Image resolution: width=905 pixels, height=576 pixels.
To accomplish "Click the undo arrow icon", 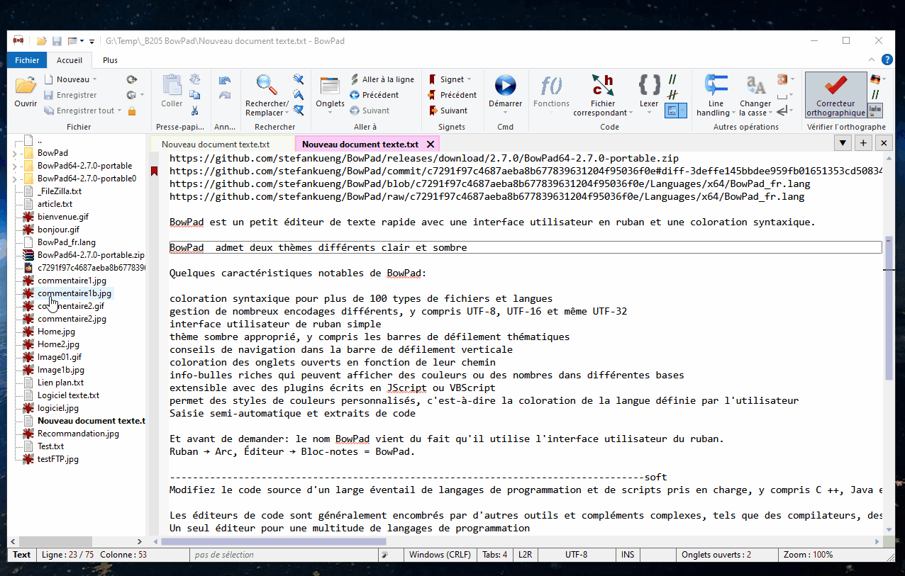I will click(225, 79).
